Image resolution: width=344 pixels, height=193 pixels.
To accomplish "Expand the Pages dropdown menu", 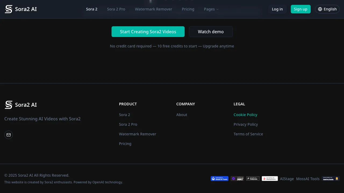I will (211, 9).
